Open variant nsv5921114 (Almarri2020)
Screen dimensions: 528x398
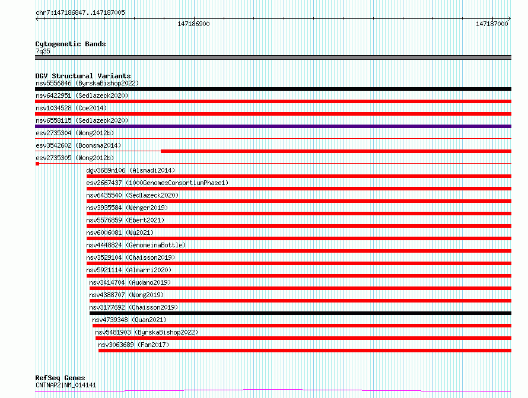[x=129, y=270]
